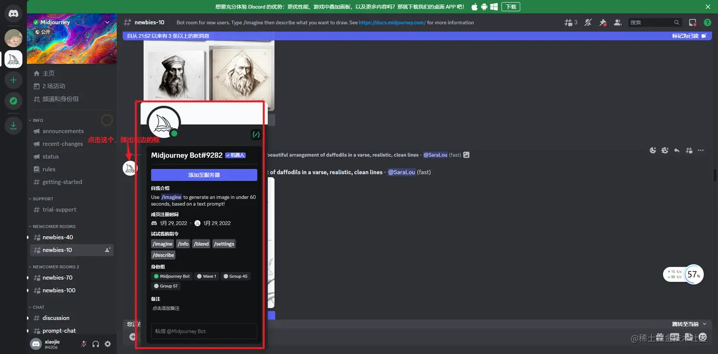718x354 pixels.
Task: Reply to message arrow icon
Action: tap(677, 150)
